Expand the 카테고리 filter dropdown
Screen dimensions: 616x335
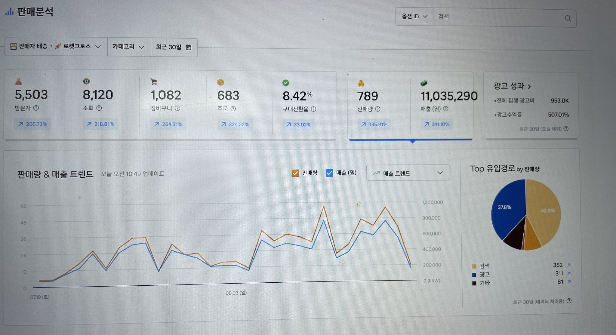click(129, 47)
